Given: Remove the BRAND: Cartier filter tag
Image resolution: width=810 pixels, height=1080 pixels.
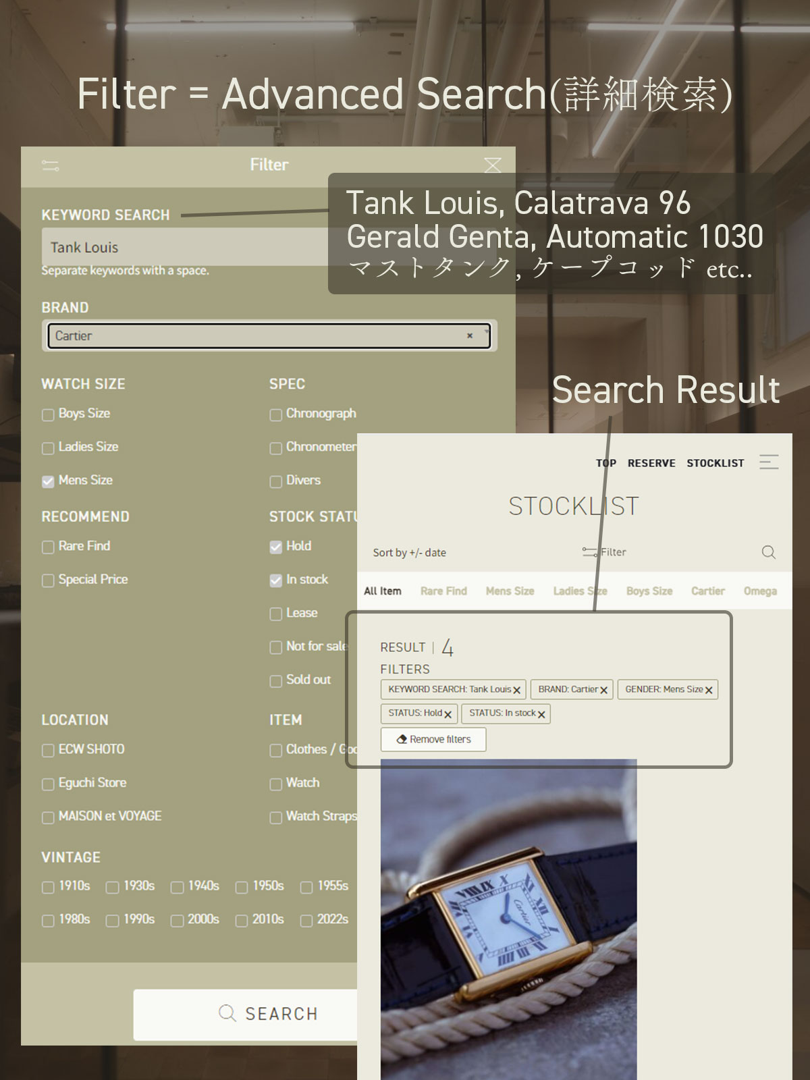Looking at the screenshot, I should (x=603, y=690).
